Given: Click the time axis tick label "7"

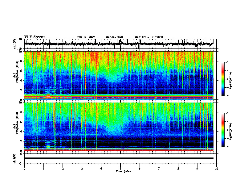Looking at the screenshot, I should tap(159, 169).
